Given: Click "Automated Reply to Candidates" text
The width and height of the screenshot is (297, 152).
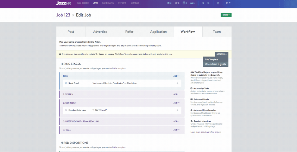Looking at the screenshot, I should [108, 83].
